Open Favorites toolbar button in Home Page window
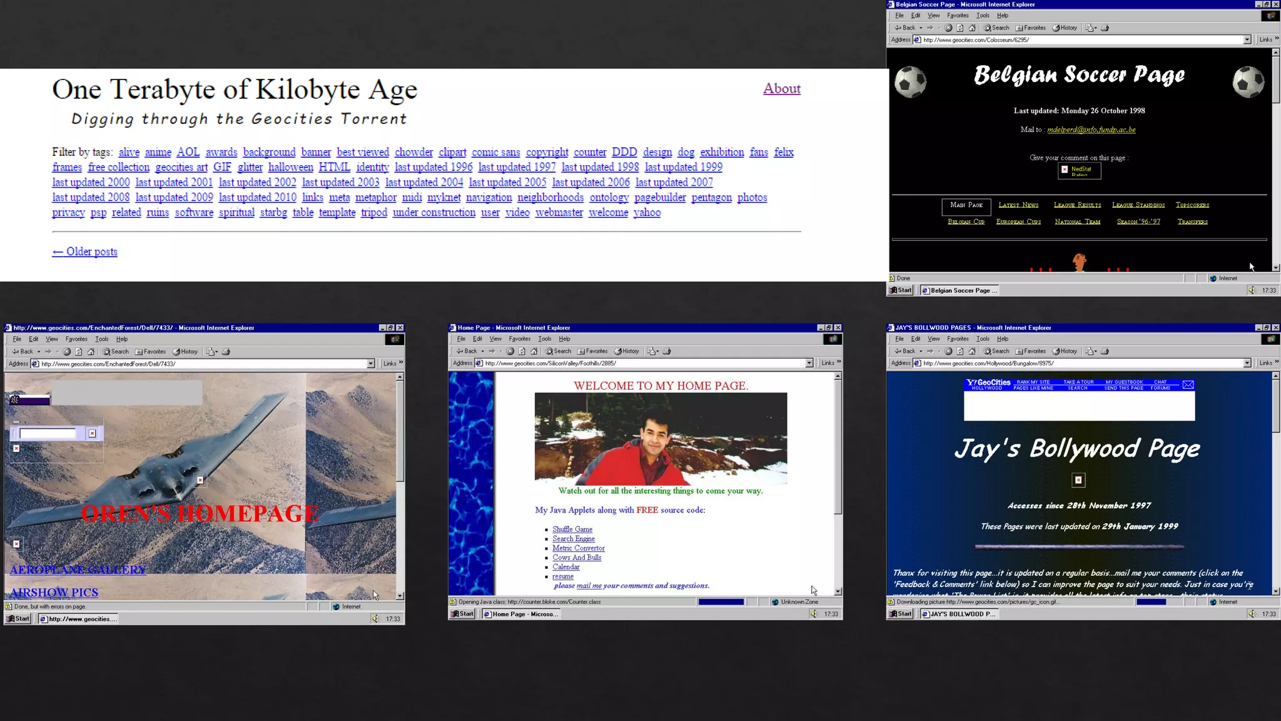The image size is (1281, 721). [x=592, y=351]
